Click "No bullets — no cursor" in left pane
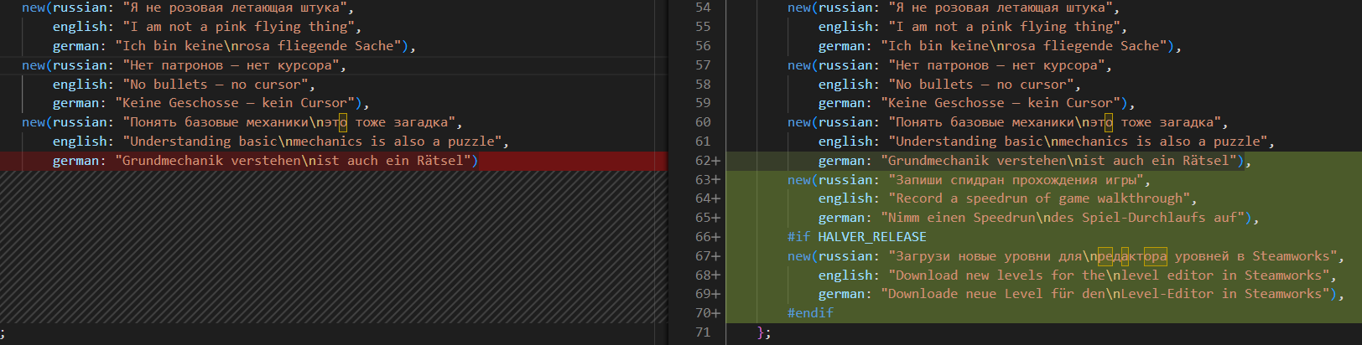Image resolution: width=1362 pixels, height=345 pixels. pyautogui.click(x=215, y=85)
